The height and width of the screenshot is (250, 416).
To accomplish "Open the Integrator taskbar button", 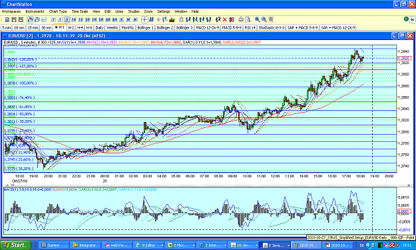I will (85, 245).
